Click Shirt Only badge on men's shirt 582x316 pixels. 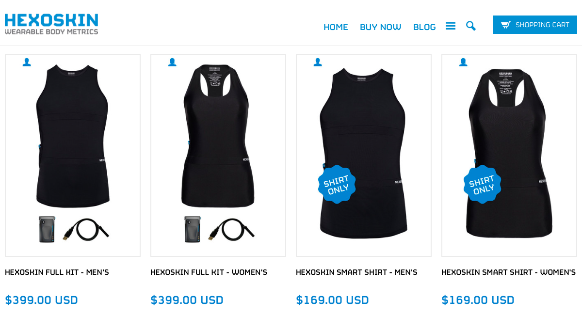click(x=337, y=184)
